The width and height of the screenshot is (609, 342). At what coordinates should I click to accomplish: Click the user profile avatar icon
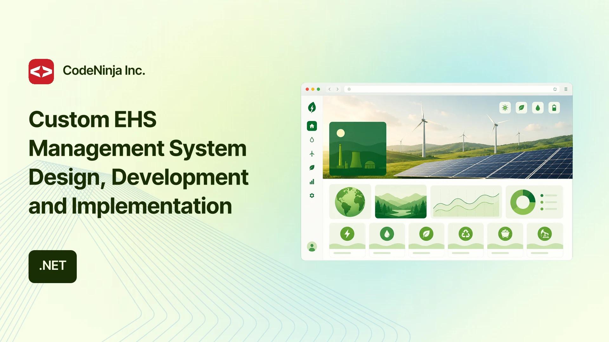[312, 246]
